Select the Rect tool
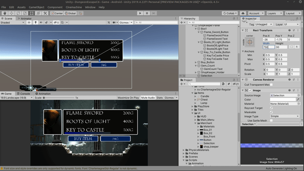Screen dimensions: 304x171 click(x=31, y=13)
